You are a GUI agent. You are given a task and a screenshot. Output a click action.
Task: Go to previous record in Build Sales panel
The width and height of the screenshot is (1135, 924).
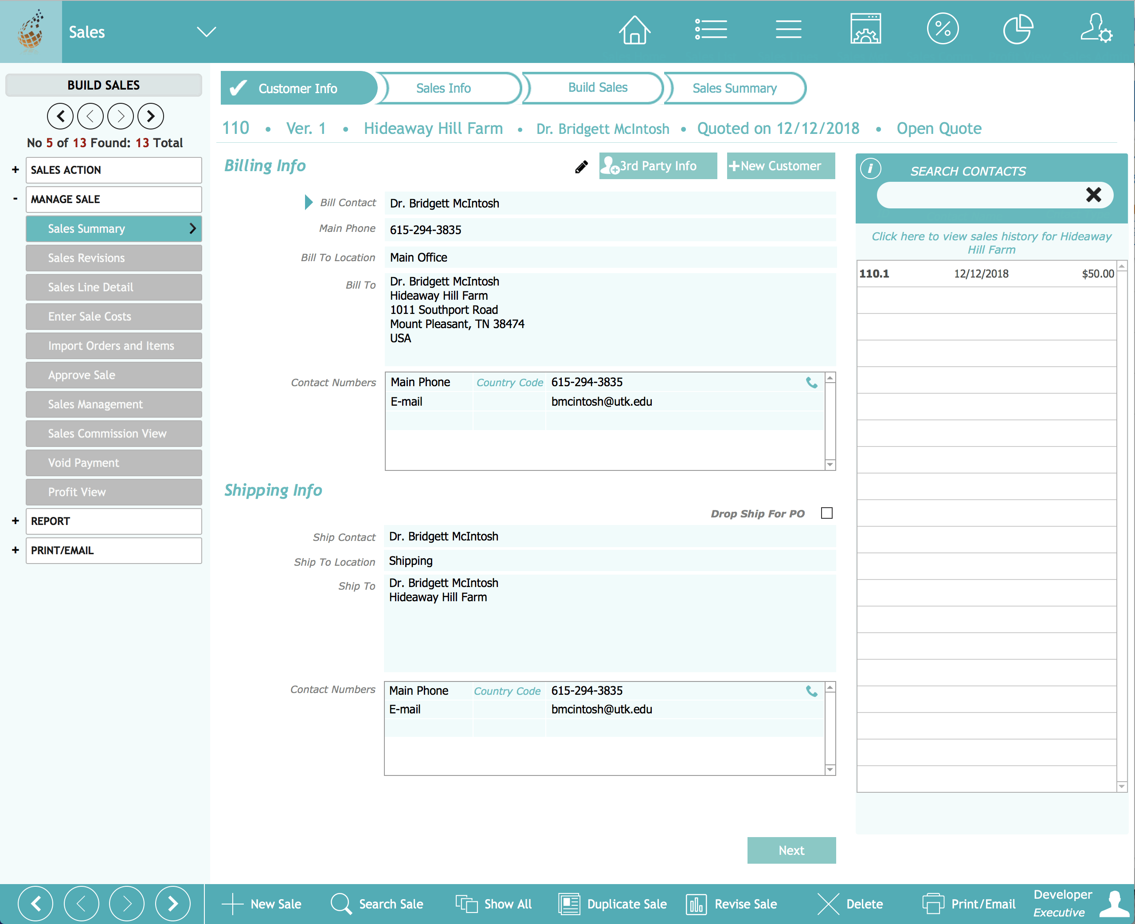coord(90,116)
